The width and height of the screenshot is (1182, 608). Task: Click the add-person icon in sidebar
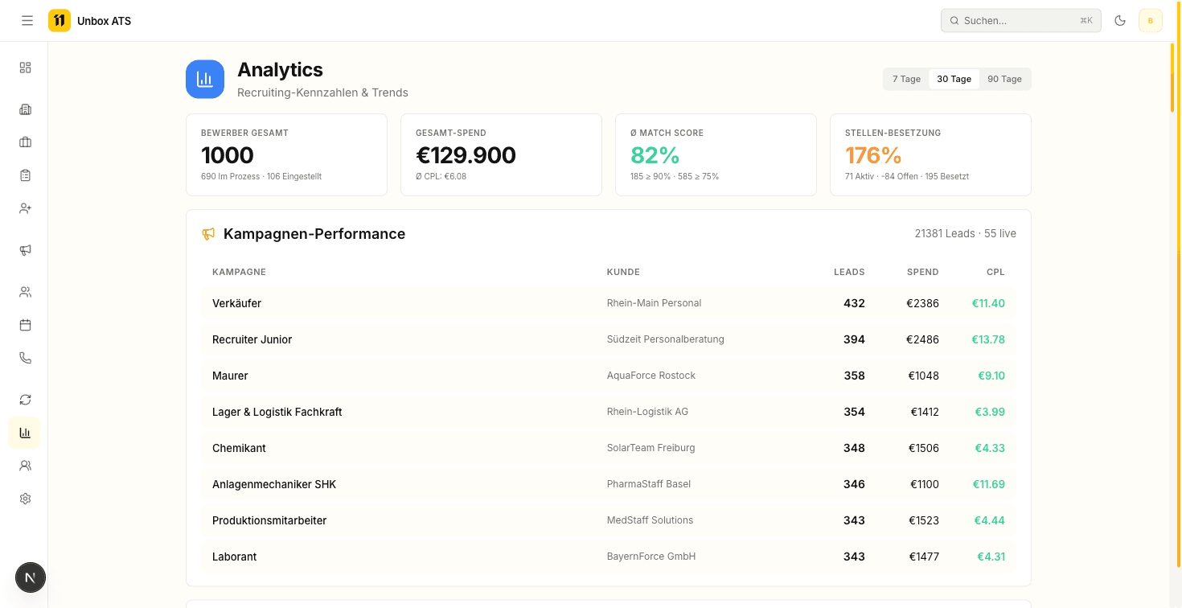pyautogui.click(x=25, y=208)
